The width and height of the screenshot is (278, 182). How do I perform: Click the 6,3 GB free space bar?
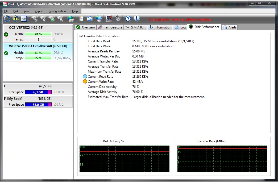(38, 92)
